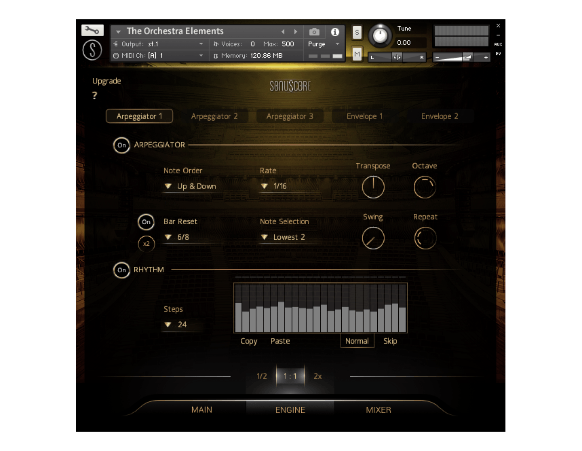Click the Sonuscore logo text
This screenshot has width=582, height=451.
pos(290,86)
